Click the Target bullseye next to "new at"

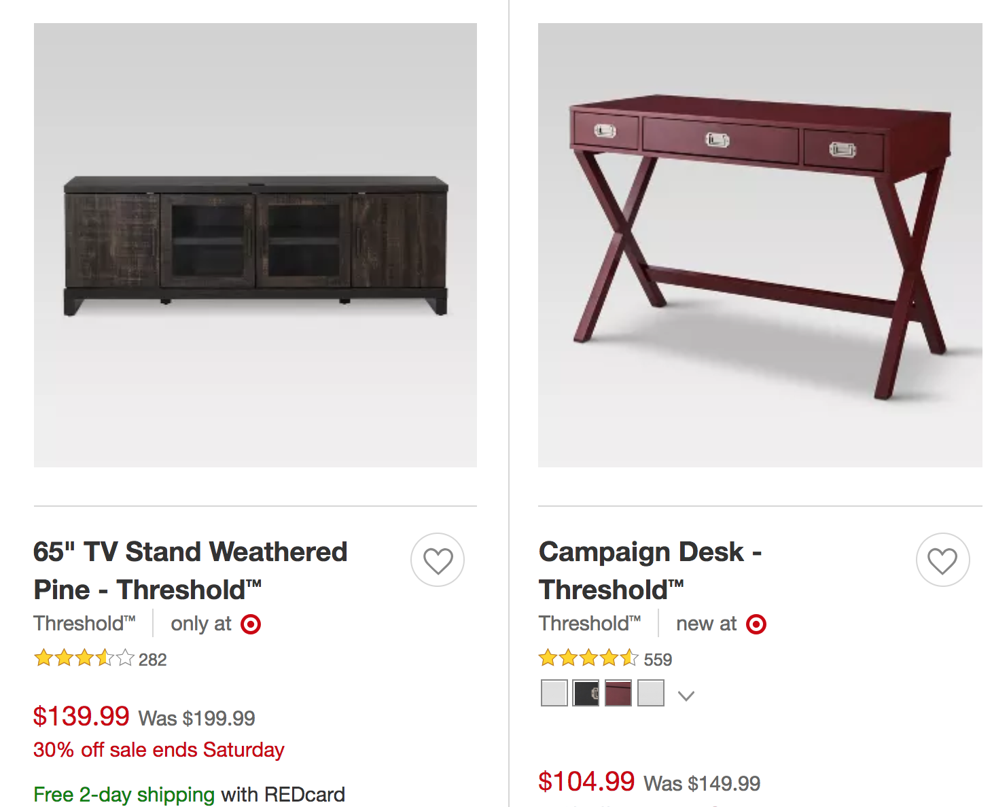(756, 624)
